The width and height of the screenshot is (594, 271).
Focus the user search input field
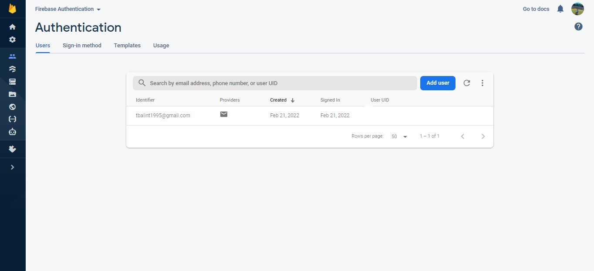(275, 83)
